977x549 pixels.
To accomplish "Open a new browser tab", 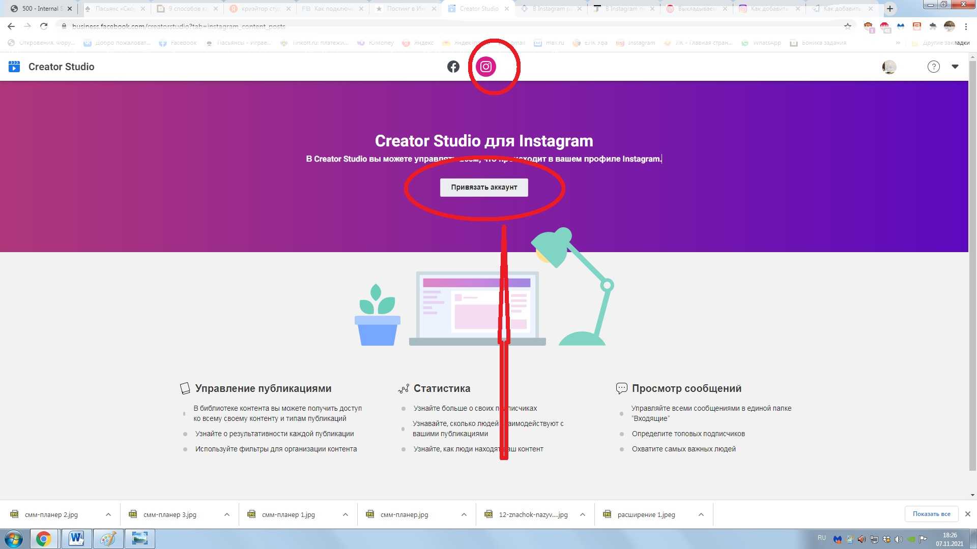I will tap(889, 9).
